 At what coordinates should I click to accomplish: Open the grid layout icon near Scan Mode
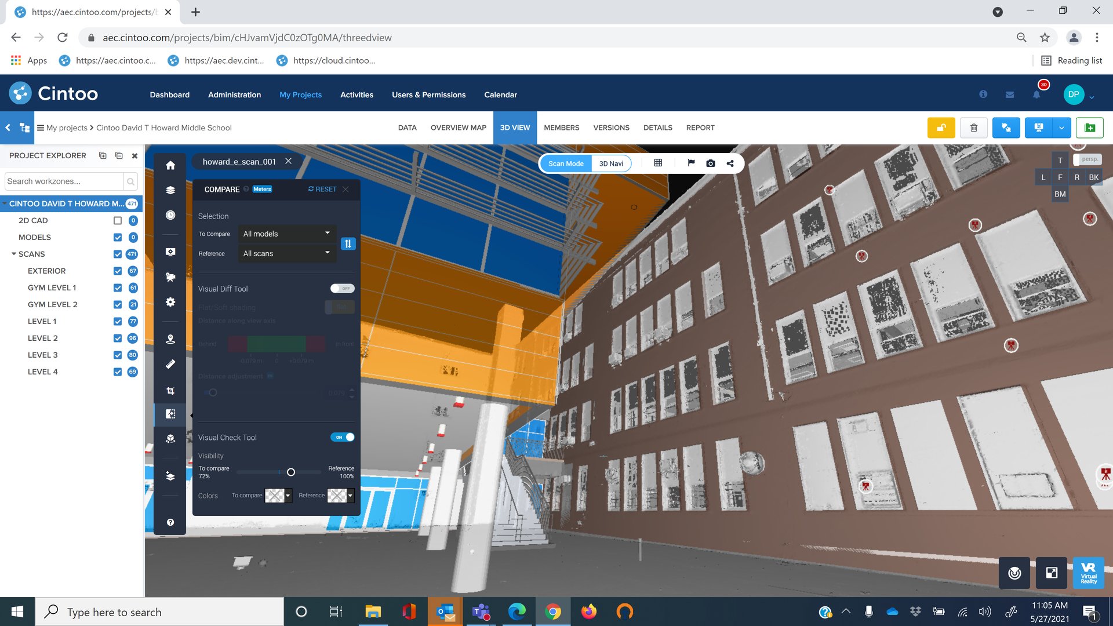(658, 163)
